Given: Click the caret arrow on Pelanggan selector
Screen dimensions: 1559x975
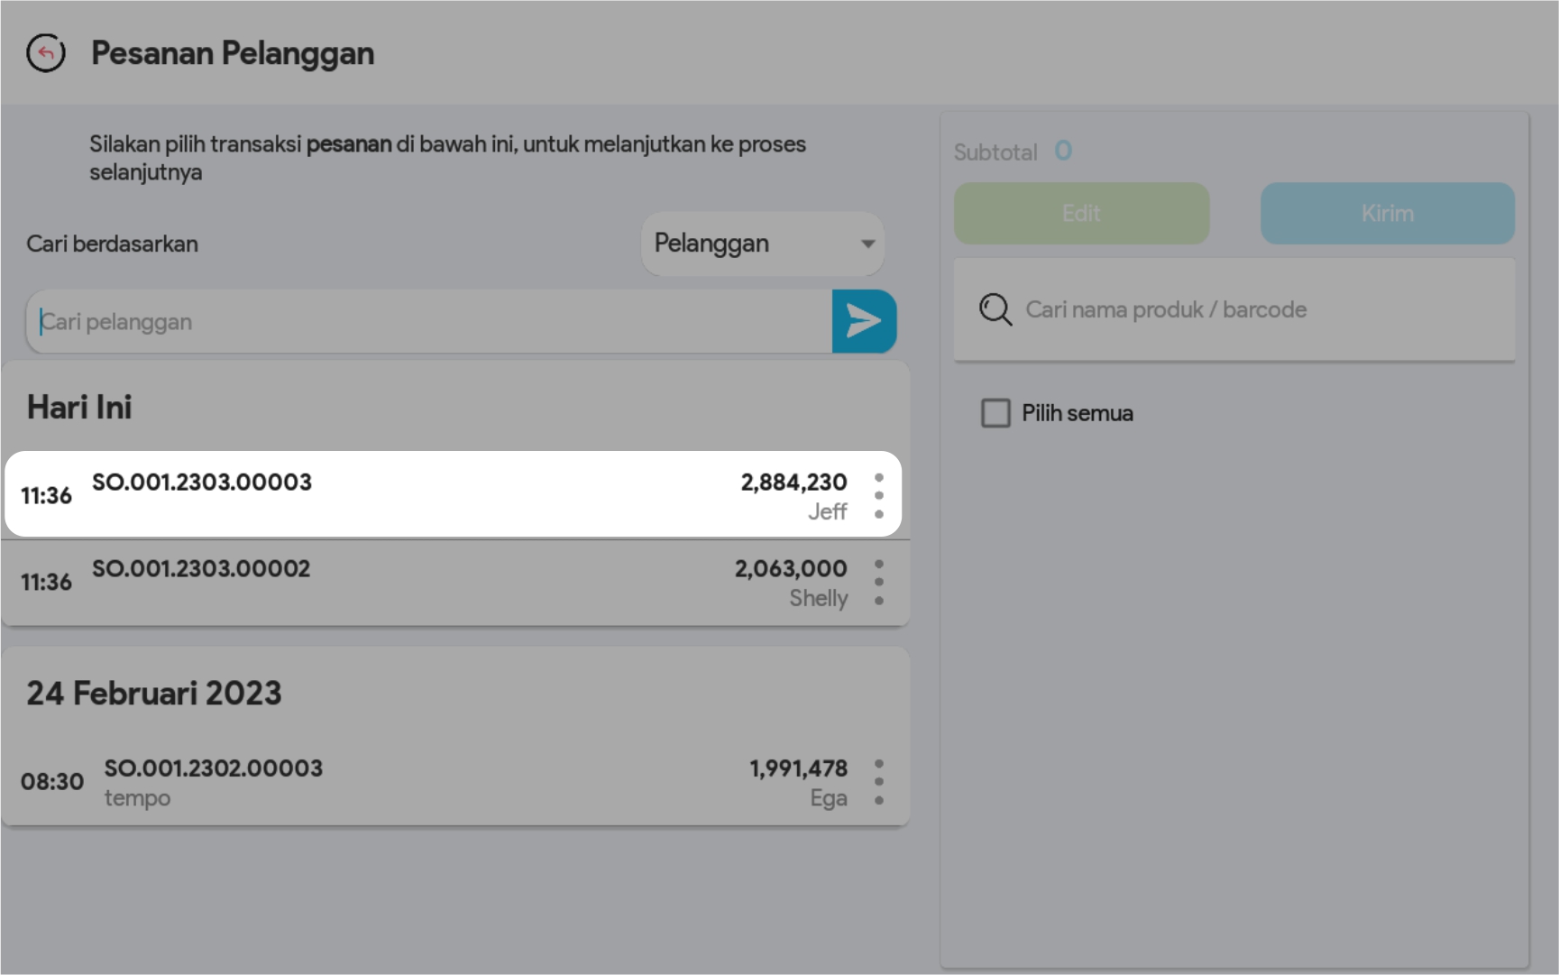Looking at the screenshot, I should coord(867,244).
